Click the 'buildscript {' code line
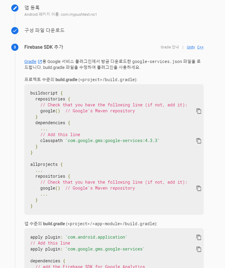 (46, 93)
